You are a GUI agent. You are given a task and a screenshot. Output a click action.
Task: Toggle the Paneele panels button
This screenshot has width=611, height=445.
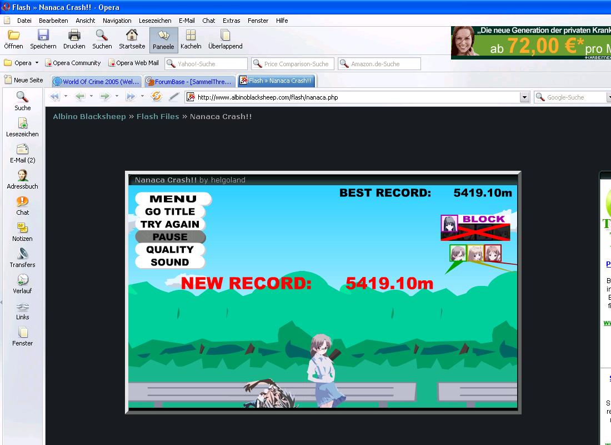click(x=164, y=40)
